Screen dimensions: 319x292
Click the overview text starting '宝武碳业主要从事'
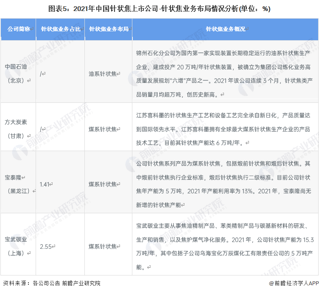[x=225, y=247]
